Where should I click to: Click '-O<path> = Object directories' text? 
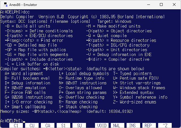coord(119,31)
